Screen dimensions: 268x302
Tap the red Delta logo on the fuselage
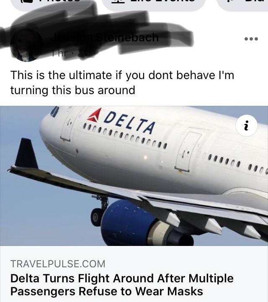pyautogui.click(x=95, y=115)
